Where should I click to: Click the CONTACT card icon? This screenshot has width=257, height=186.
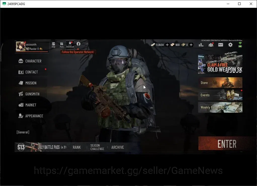(21, 72)
